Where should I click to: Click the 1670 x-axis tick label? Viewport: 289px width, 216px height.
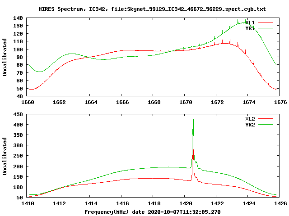pyautogui.click(x=186, y=102)
